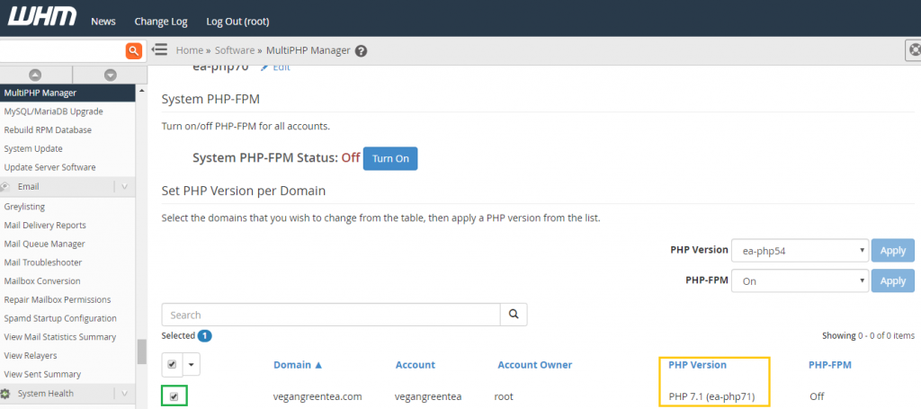The width and height of the screenshot is (921, 409).
Task: Open View Mail Statistics Summary in sidebar
Action: tap(59, 337)
